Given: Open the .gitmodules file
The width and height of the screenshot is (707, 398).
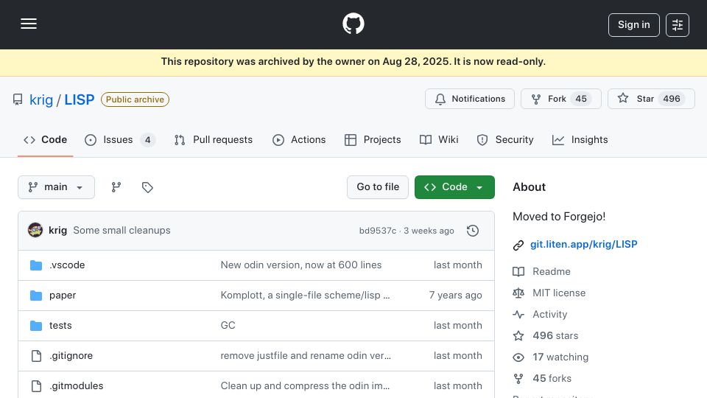Looking at the screenshot, I should click(x=76, y=385).
